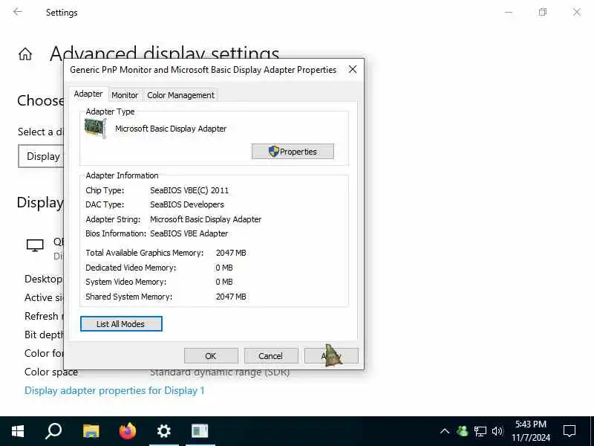The width and height of the screenshot is (594, 446).
Task: Click the Shared System Memory 2047 MB value
Action: (231, 297)
